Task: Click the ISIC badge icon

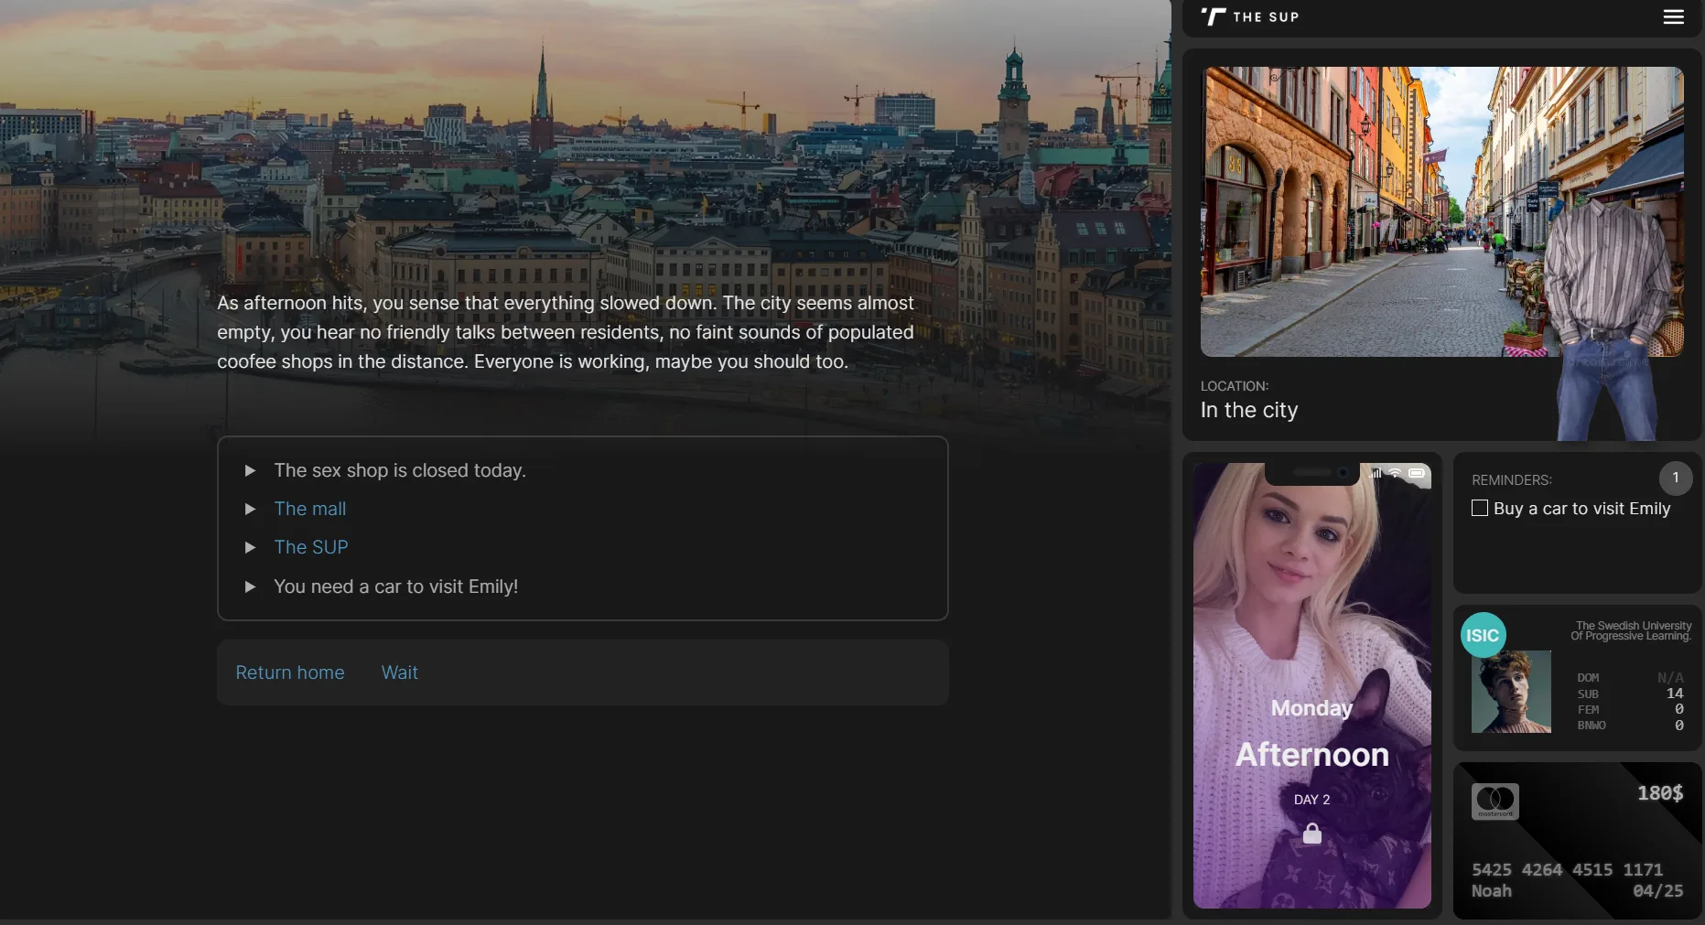Action: [x=1483, y=634]
